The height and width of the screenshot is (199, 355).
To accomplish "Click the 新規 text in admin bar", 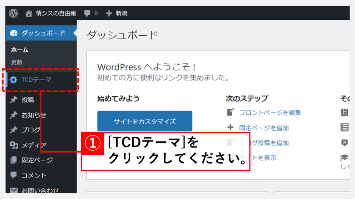I will click(x=121, y=13).
